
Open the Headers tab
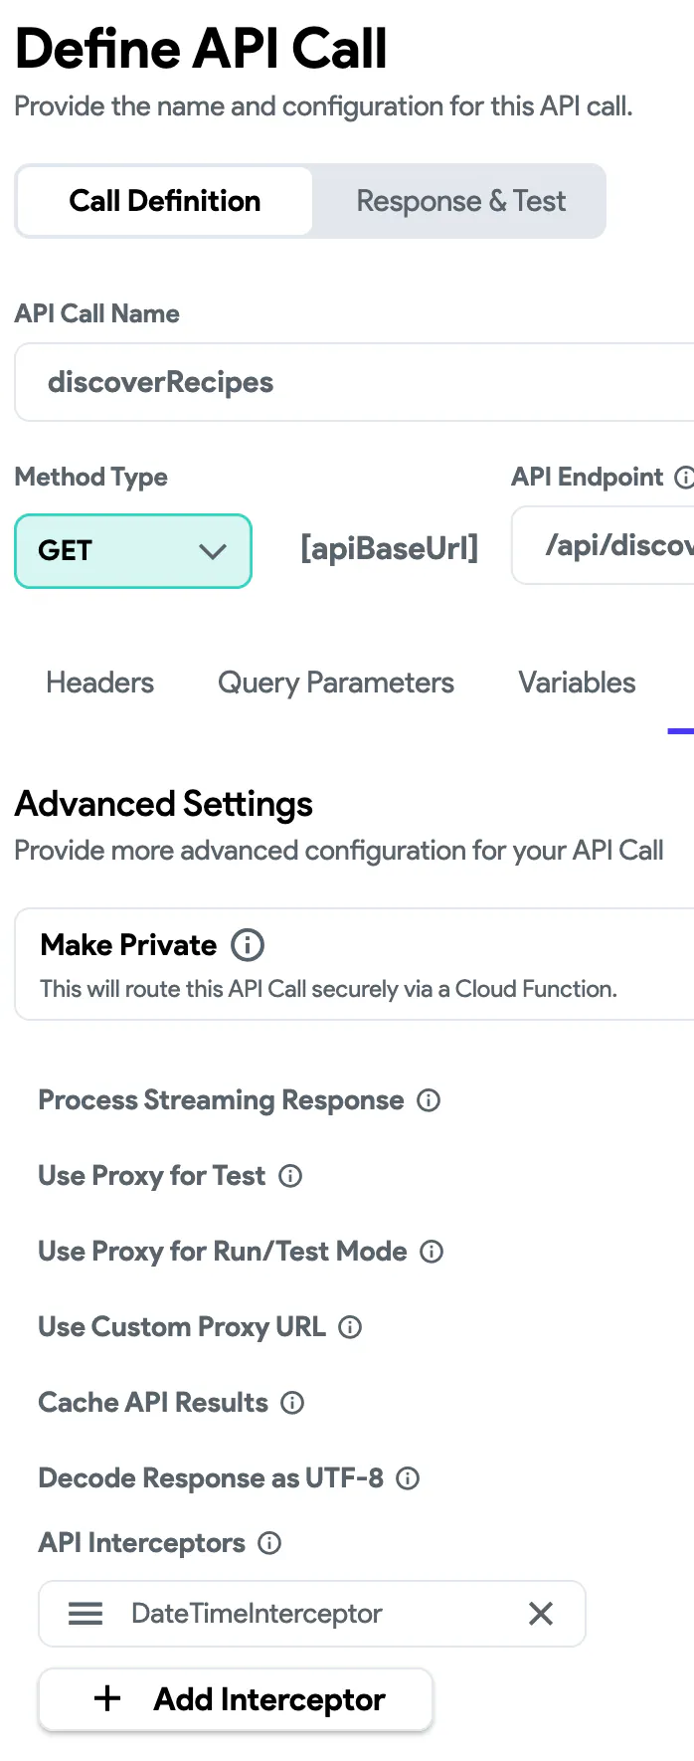click(99, 683)
